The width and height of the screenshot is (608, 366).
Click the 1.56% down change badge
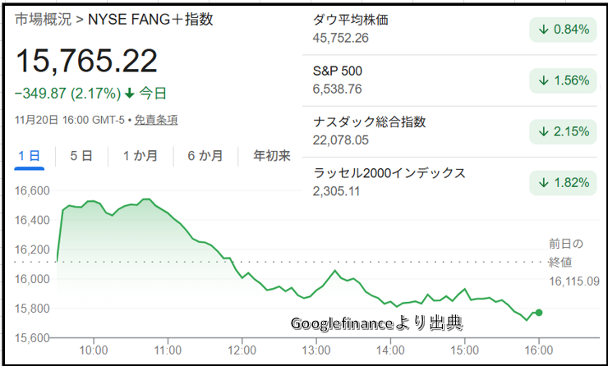click(x=564, y=80)
